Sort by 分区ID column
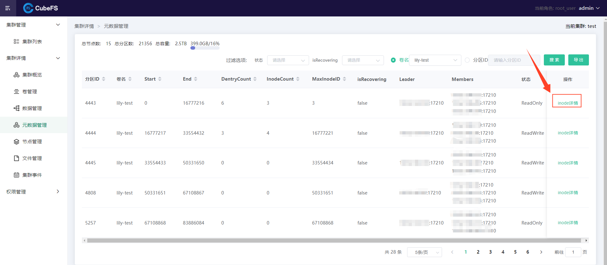The image size is (607, 265). (103, 79)
